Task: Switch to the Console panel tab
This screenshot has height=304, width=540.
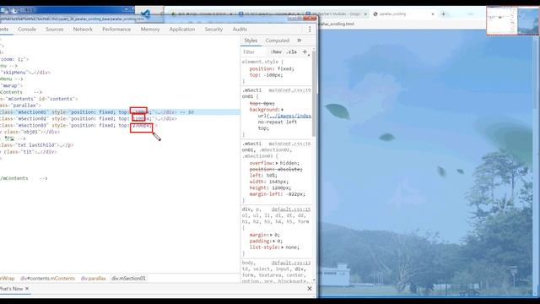Action: 27,30
